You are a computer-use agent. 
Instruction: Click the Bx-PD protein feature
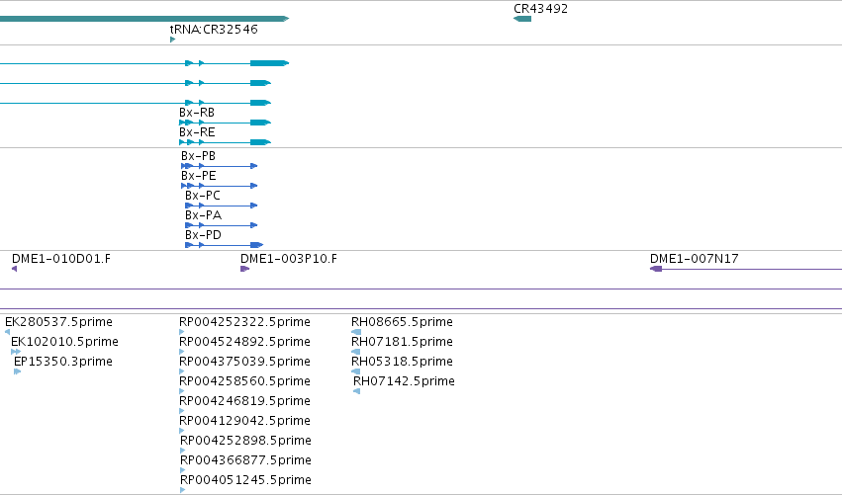224,245
